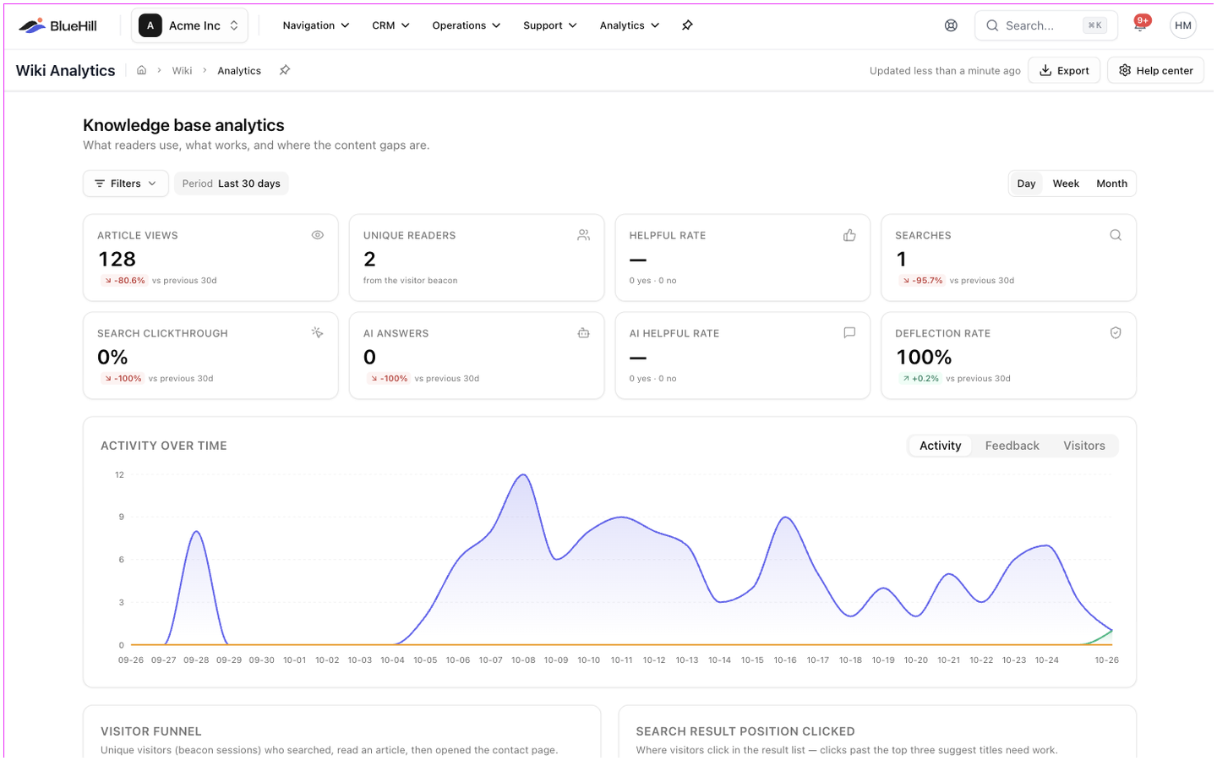Click the +0.2% change badge
The width and height of the screenshot is (1217, 761).
[x=920, y=379]
